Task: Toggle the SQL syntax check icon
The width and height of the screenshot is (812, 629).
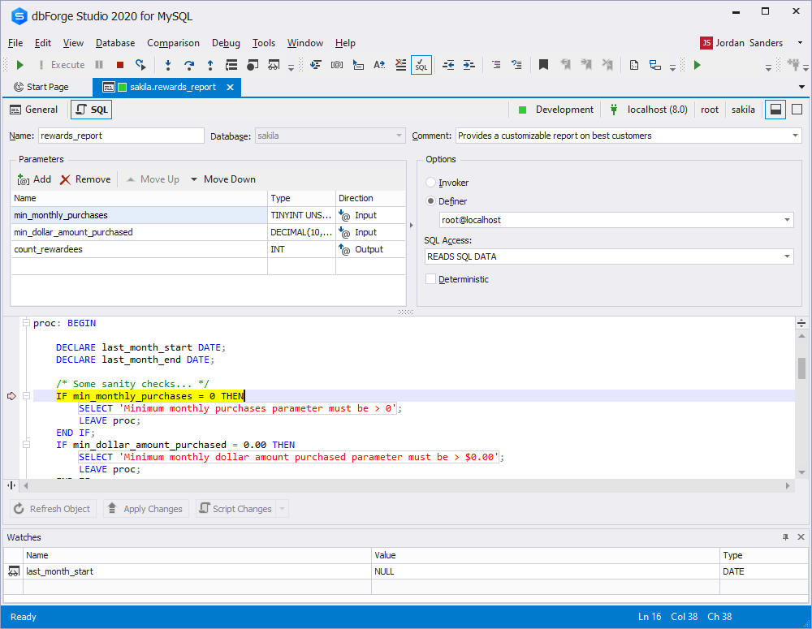Action: [x=421, y=65]
